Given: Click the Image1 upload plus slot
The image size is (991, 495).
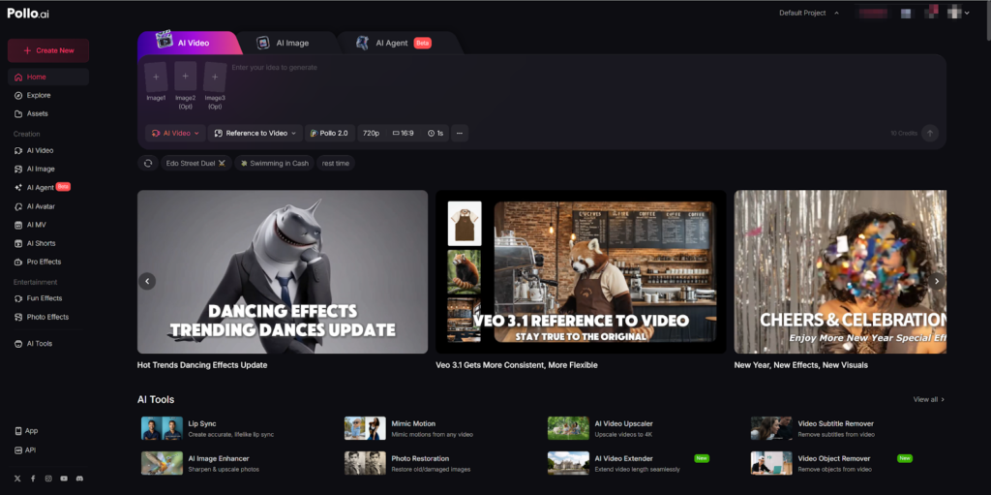Looking at the screenshot, I should pyautogui.click(x=156, y=77).
